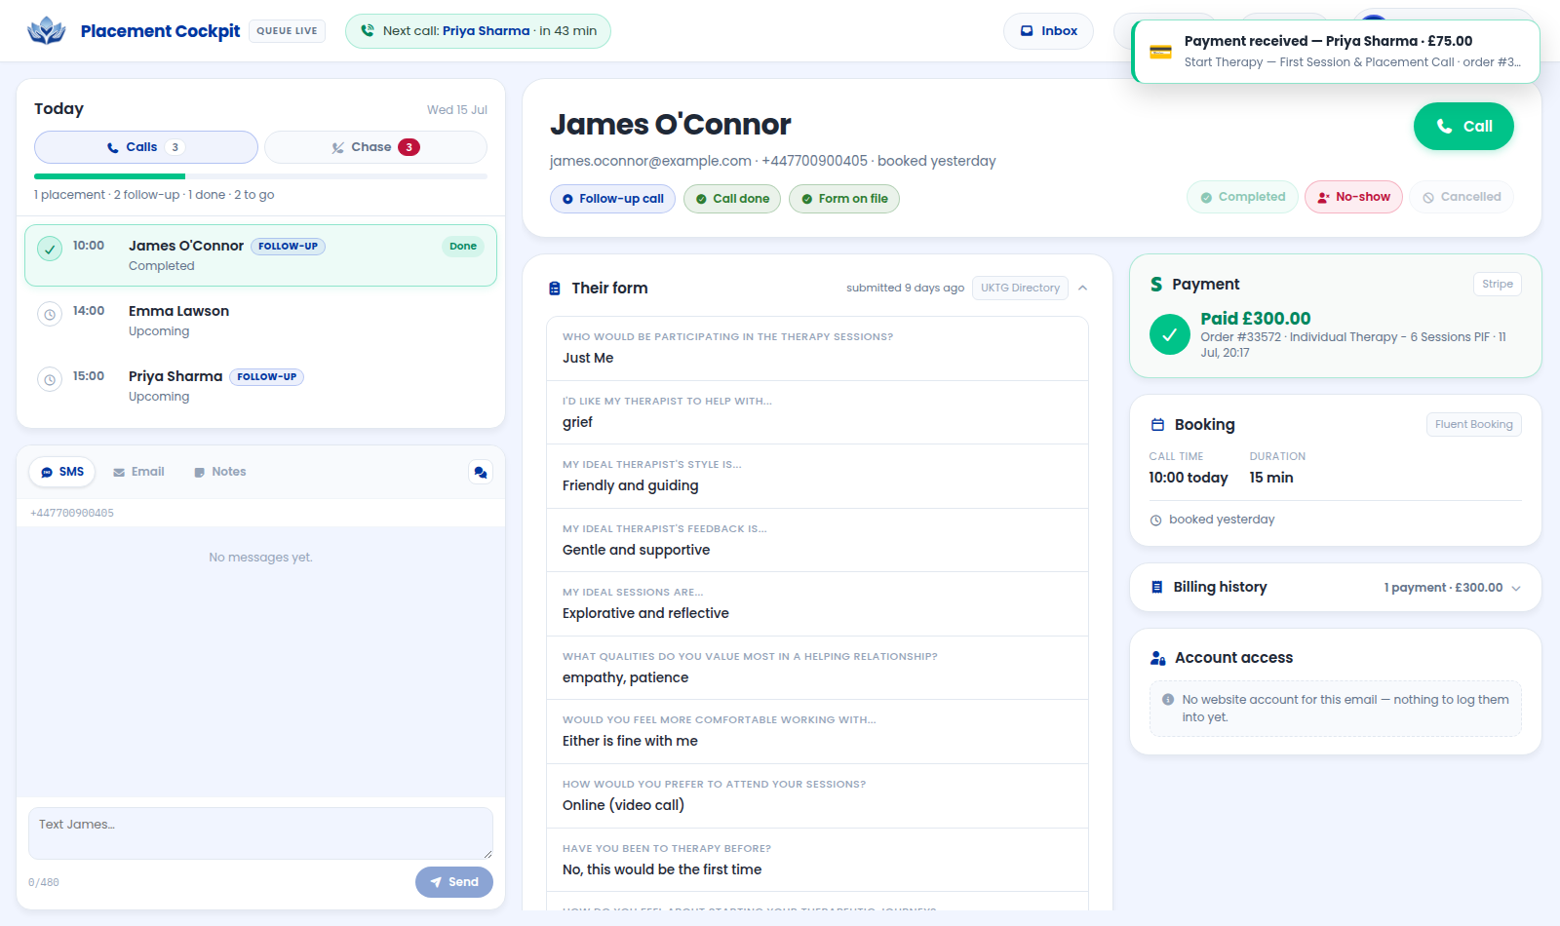The width and height of the screenshot is (1560, 926).
Task: Switch to the Email tab
Action: click(x=138, y=472)
